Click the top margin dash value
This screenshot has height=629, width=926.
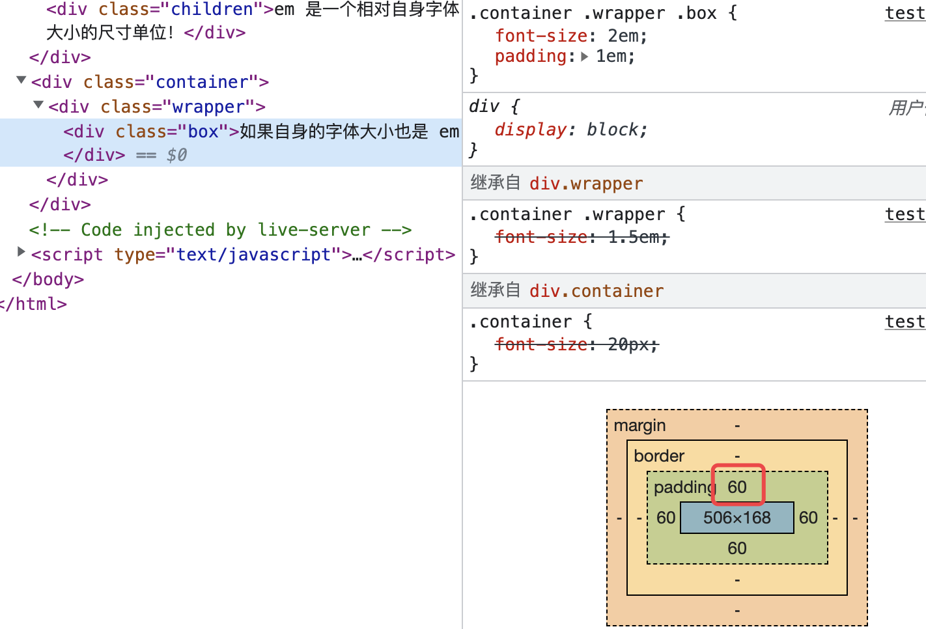[x=737, y=426]
